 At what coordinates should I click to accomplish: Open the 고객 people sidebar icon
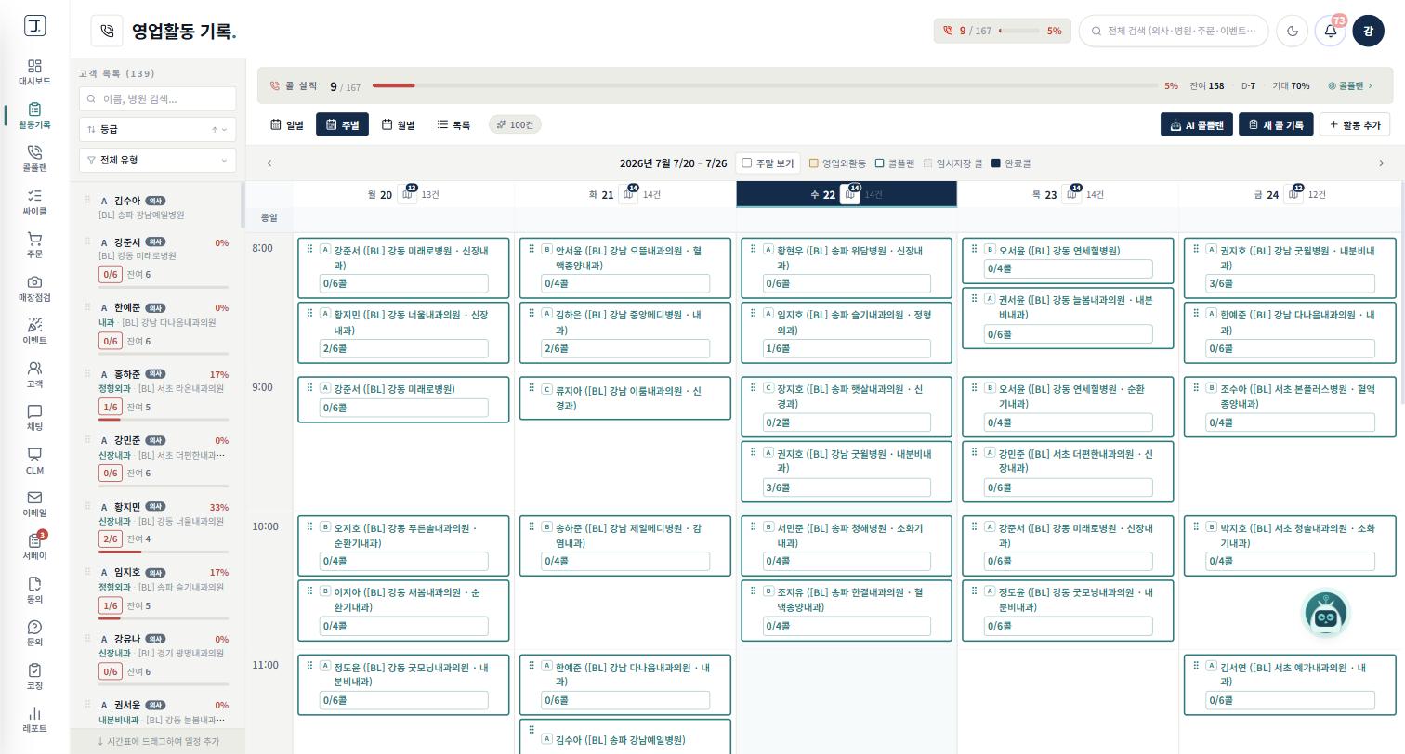(34, 374)
